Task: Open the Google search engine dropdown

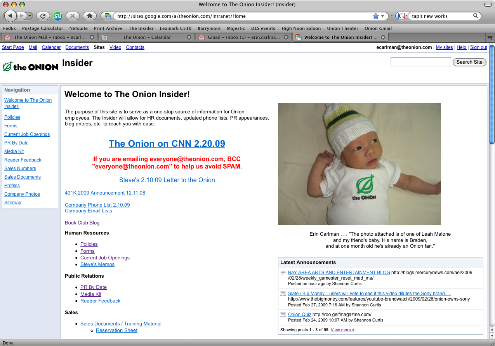Action: point(402,16)
